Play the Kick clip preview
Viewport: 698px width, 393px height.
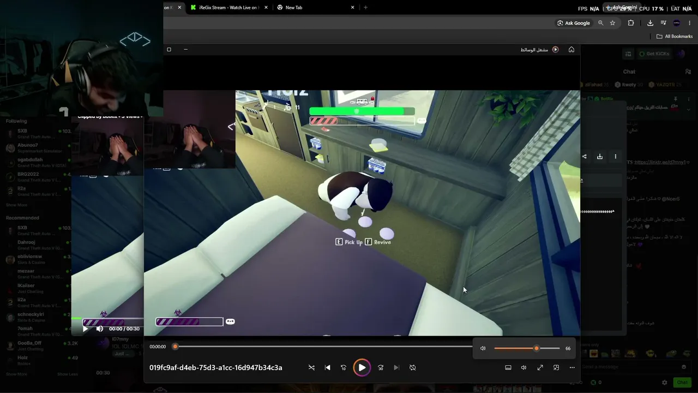[x=85, y=329]
